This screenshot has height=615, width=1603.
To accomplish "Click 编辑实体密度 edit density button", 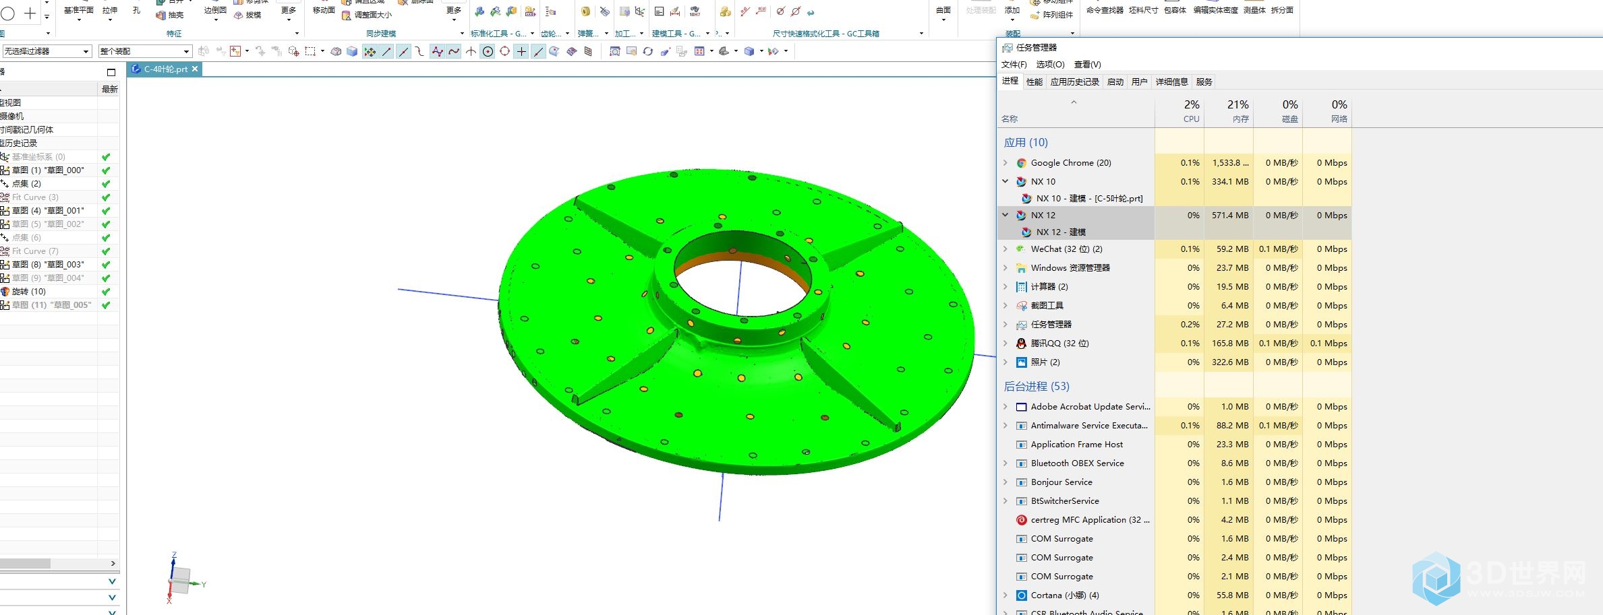I will click(x=1215, y=10).
